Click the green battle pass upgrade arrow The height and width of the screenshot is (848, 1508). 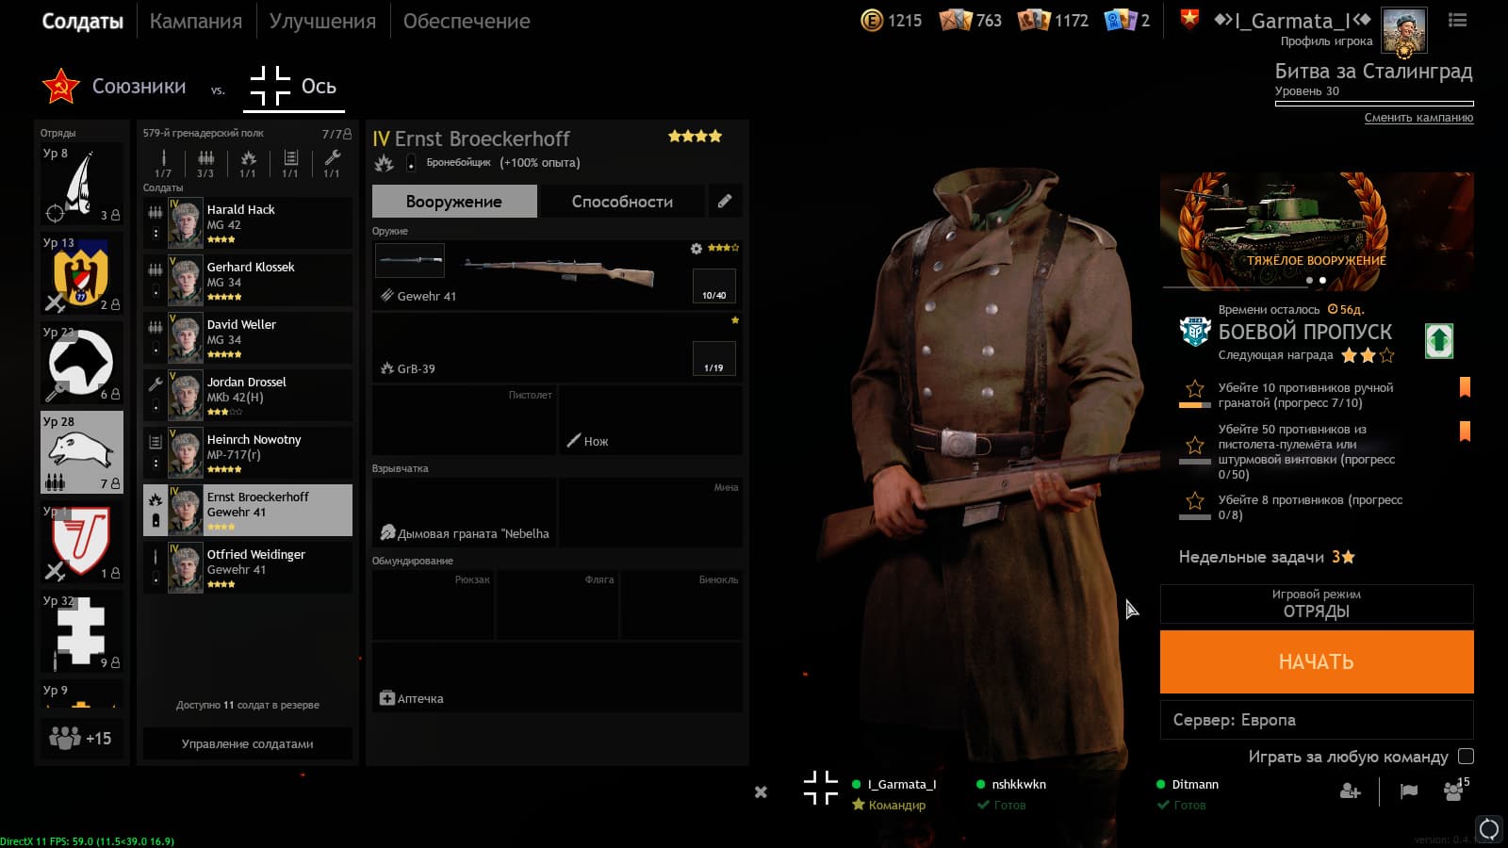tap(1438, 340)
